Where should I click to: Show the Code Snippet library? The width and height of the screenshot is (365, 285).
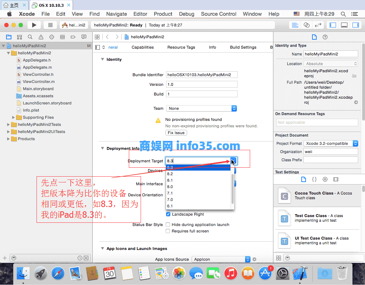tap(314, 180)
